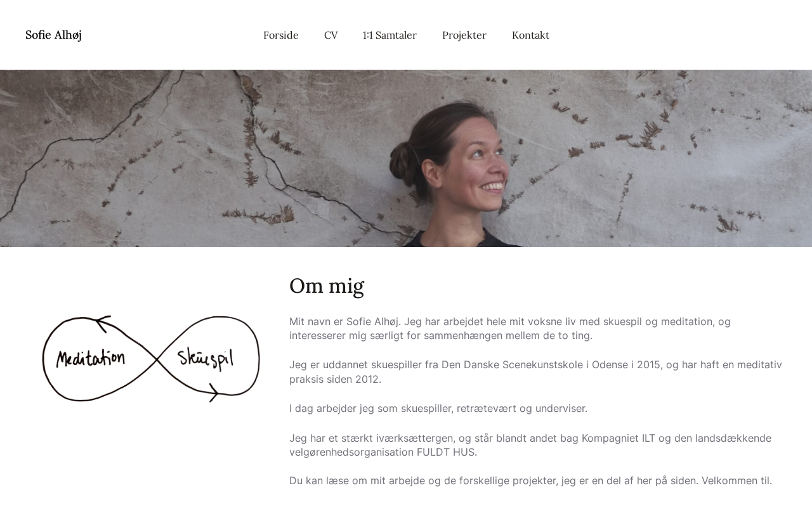Click the Om mig heading
This screenshot has width=812, height=507.
[327, 286]
